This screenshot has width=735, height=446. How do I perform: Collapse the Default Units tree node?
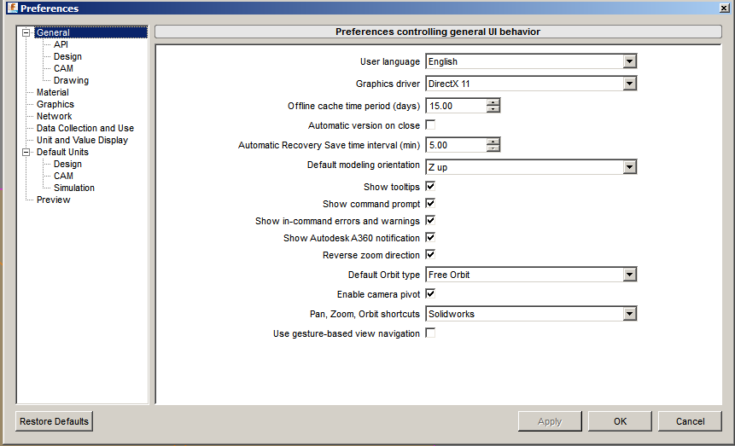[26, 152]
